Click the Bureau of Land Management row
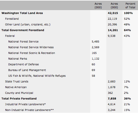This screenshot has height=113, width=138. (69, 70)
